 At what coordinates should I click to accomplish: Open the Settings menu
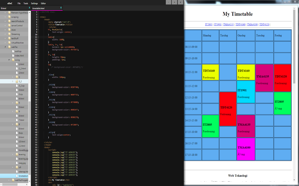click(x=34, y=3)
